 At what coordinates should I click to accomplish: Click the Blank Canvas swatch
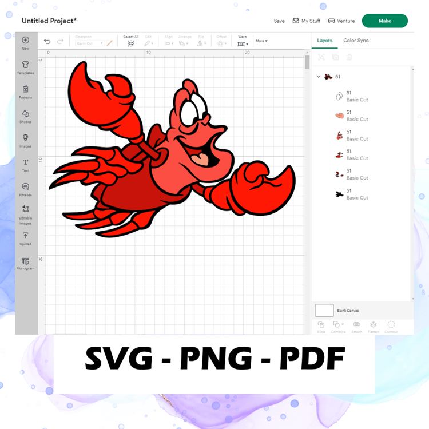pyautogui.click(x=324, y=310)
